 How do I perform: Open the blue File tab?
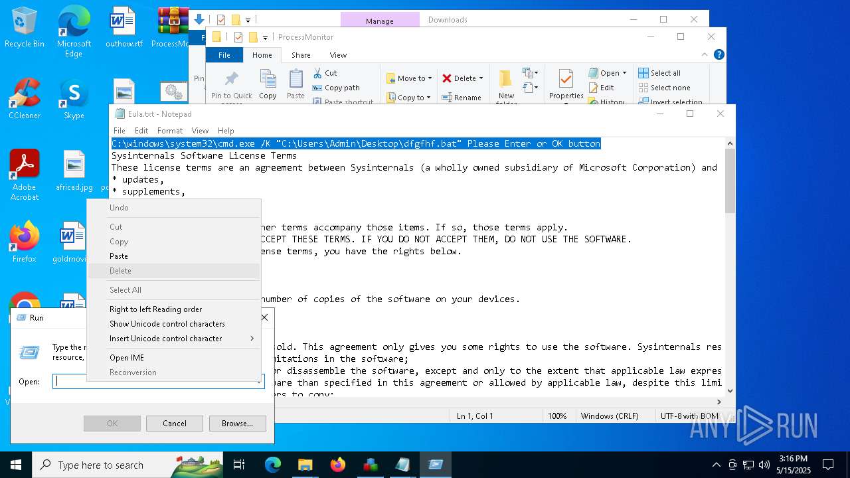pyautogui.click(x=224, y=55)
